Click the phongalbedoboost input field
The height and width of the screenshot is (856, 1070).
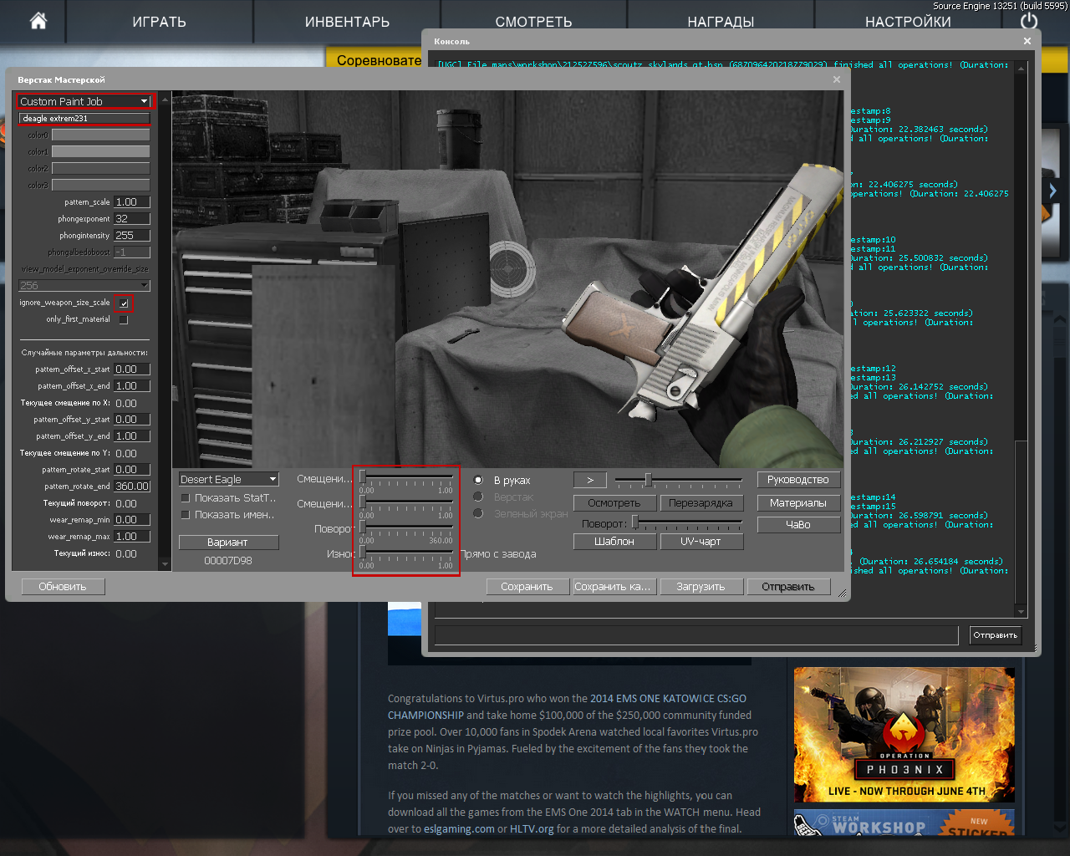(132, 252)
